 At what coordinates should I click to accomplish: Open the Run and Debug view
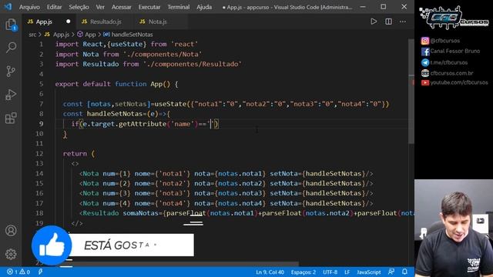click(x=11, y=95)
